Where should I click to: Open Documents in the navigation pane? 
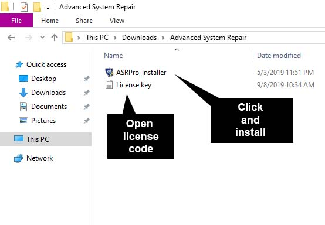tap(49, 107)
